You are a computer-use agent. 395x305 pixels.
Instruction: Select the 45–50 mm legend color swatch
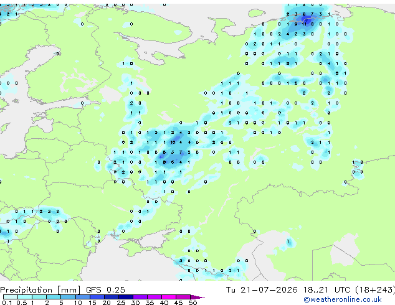click(x=183, y=297)
